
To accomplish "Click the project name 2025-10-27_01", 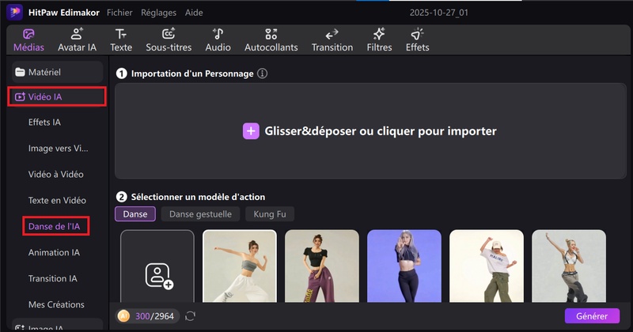I will coord(439,13).
